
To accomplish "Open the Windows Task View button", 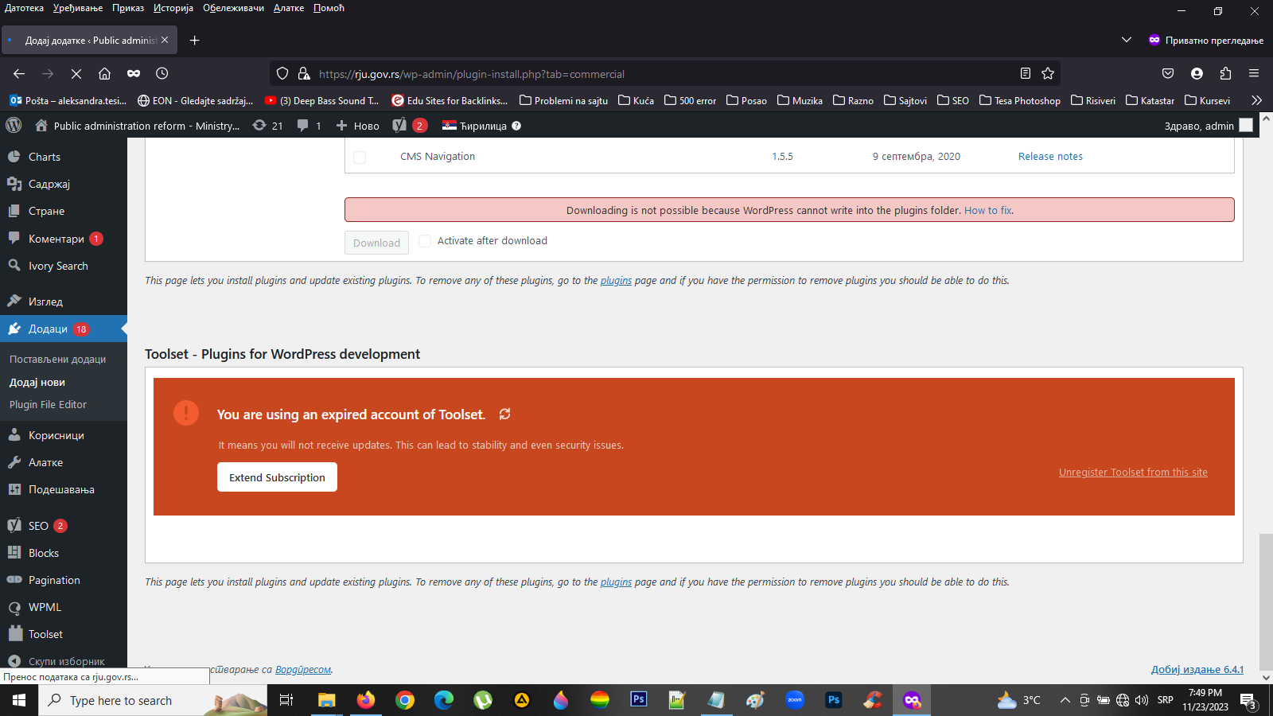I will pyautogui.click(x=286, y=700).
